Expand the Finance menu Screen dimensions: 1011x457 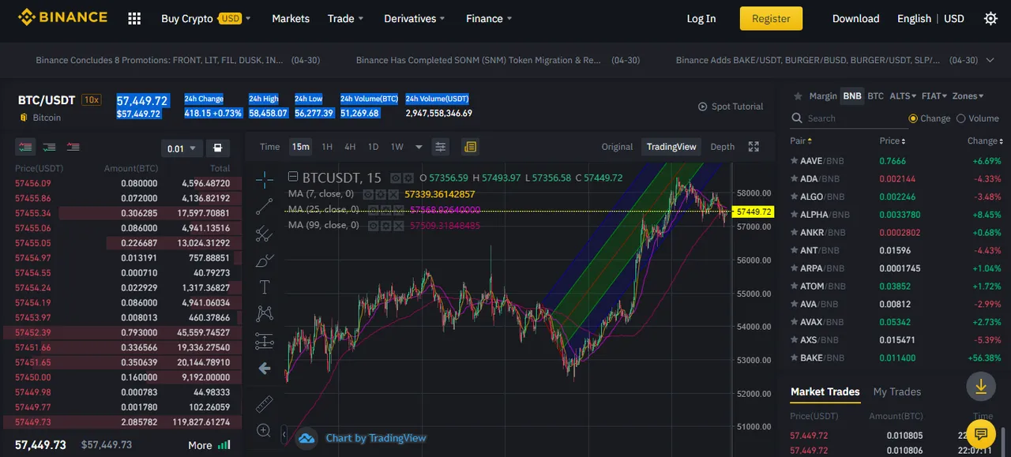[489, 18]
